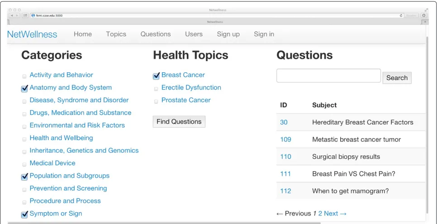Uncheck the Symptom or Sign checkbox
Viewport: 437px width, 224px height.
(24, 214)
